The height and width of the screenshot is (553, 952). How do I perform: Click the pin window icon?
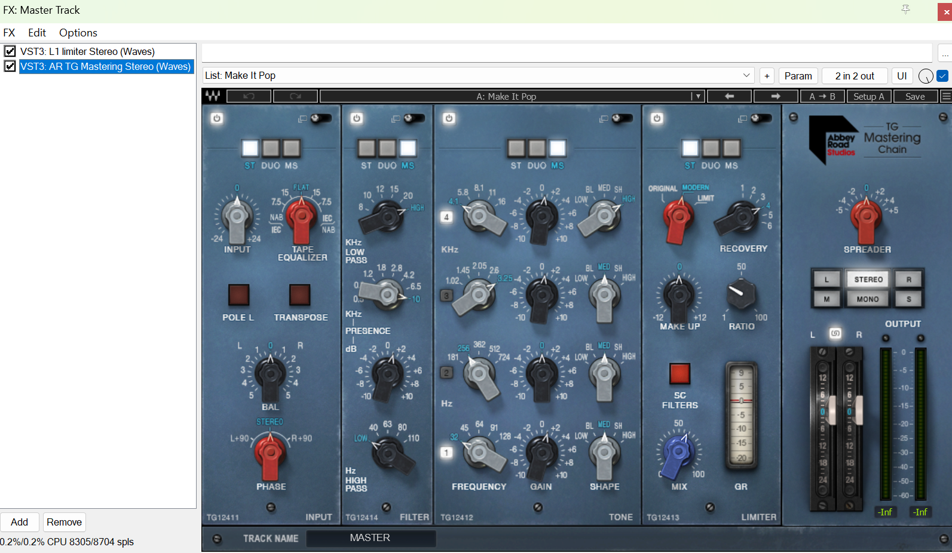[906, 9]
